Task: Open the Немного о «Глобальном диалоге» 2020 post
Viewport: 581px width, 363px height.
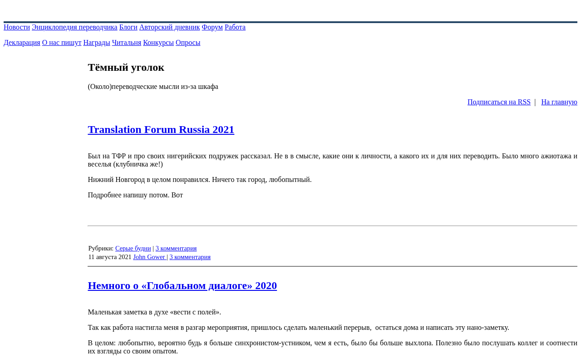Action: point(182,286)
